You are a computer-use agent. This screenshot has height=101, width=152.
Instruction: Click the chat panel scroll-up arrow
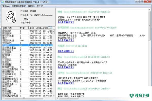[x=149, y=10]
